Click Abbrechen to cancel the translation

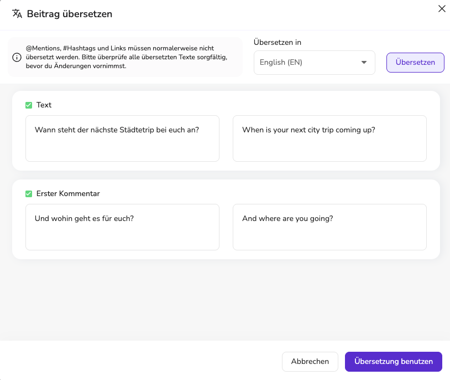pyautogui.click(x=310, y=362)
